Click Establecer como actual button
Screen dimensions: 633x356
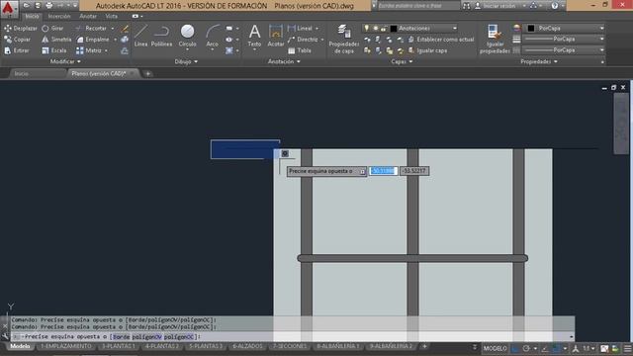pyautogui.click(x=441, y=40)
